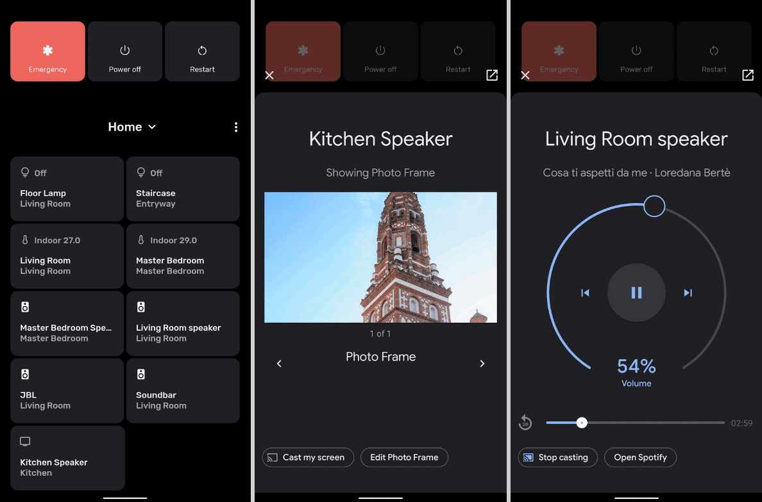This screenshot has height=502, width=762.
Task: Click the circular volume dial handle
Action: (x=654, y=206)
